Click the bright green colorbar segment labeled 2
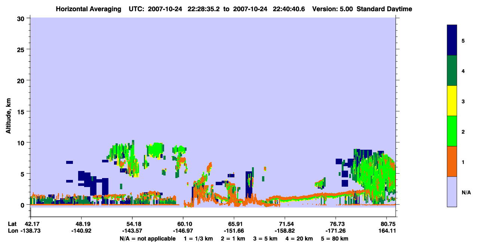486x249 pixels. click(x=452, y=131)
